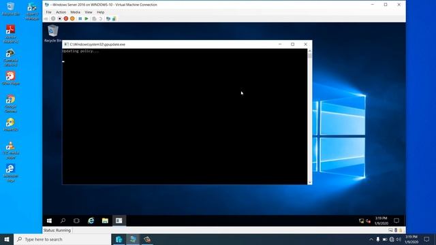
Task: Click the Revert toolbar icon
Action: pyautogui.click(x=101, y=18)
